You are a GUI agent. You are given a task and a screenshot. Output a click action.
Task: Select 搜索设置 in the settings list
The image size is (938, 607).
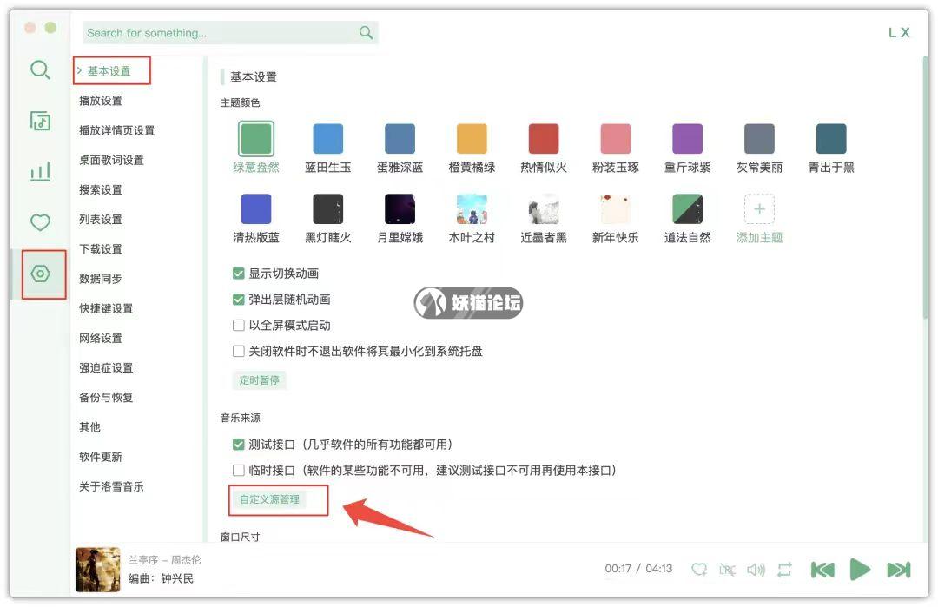[101, 189]
